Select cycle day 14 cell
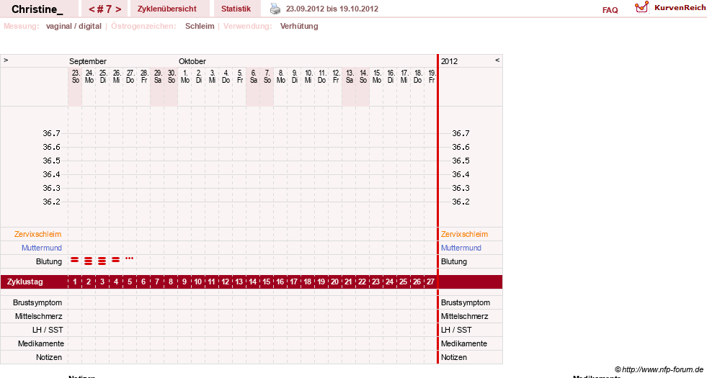707x378 pixels. (x=252, y=282)
